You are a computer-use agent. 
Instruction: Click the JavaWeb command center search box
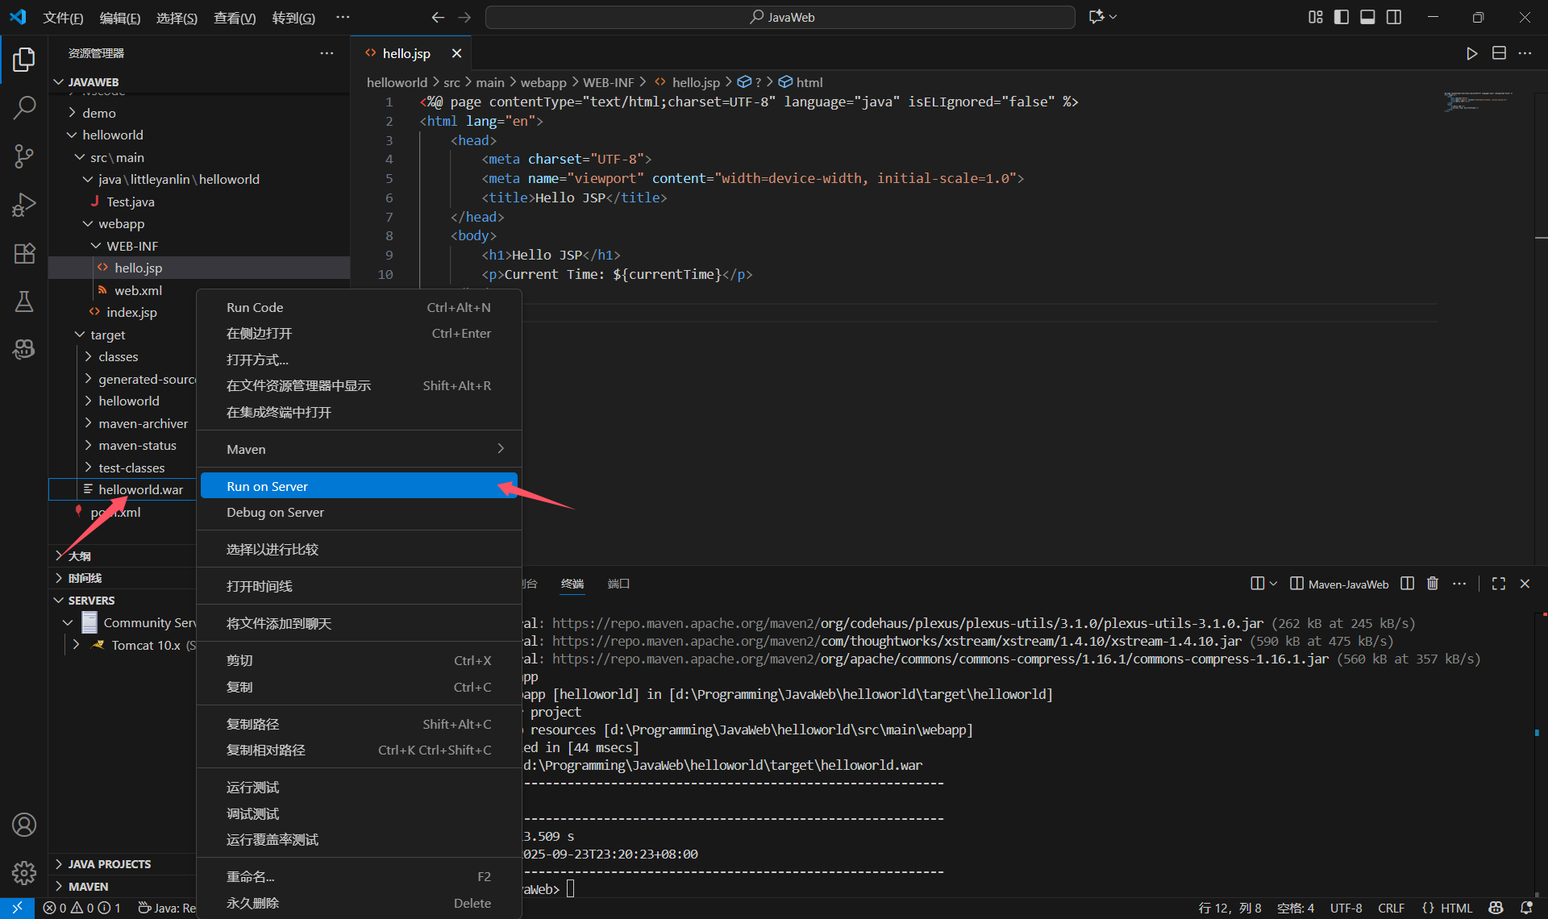780,17
